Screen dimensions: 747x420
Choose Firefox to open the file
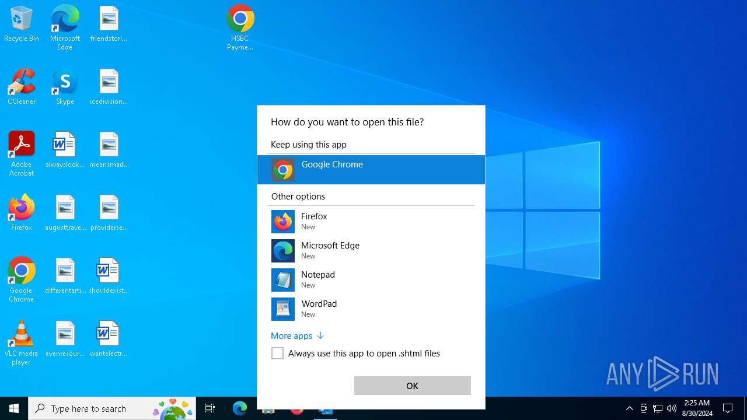[371, 222]
